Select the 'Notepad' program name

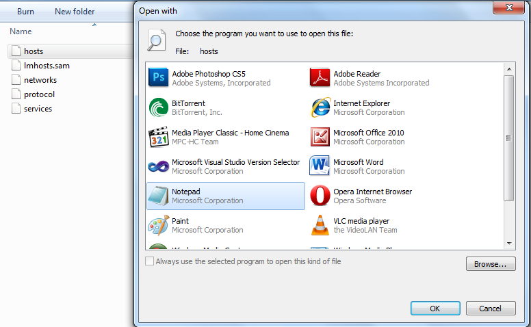click(x=186, y=192)
